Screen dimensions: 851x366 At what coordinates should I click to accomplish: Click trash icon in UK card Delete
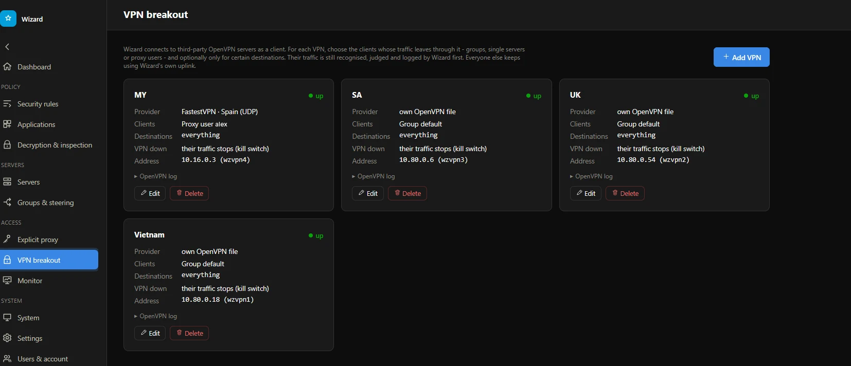click(615, 193)
